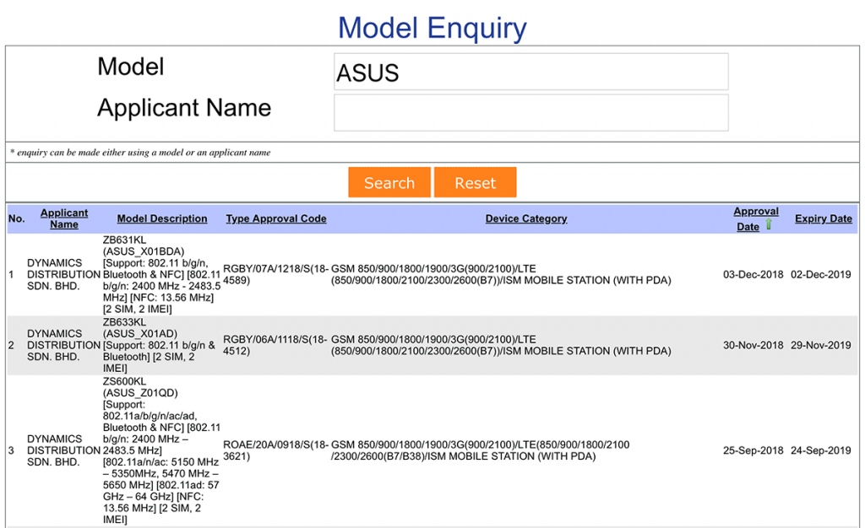Select the ZS600KL model description cell
The height and width of the screenshot is (528, 865).
(x=162, y=450)
